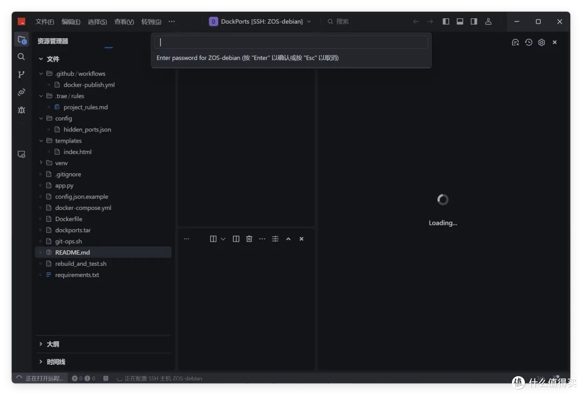Viewport: 582px width, 395px height.
Task: Click the new chat icon in right panel
Action: pos(515,43)
